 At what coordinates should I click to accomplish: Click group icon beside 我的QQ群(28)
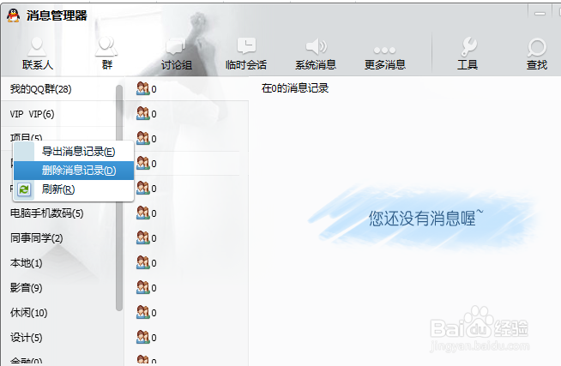[x=142, y=88]
